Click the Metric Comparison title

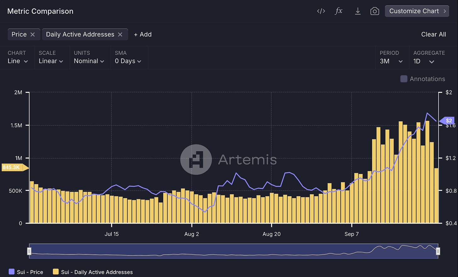coord(40,11)
